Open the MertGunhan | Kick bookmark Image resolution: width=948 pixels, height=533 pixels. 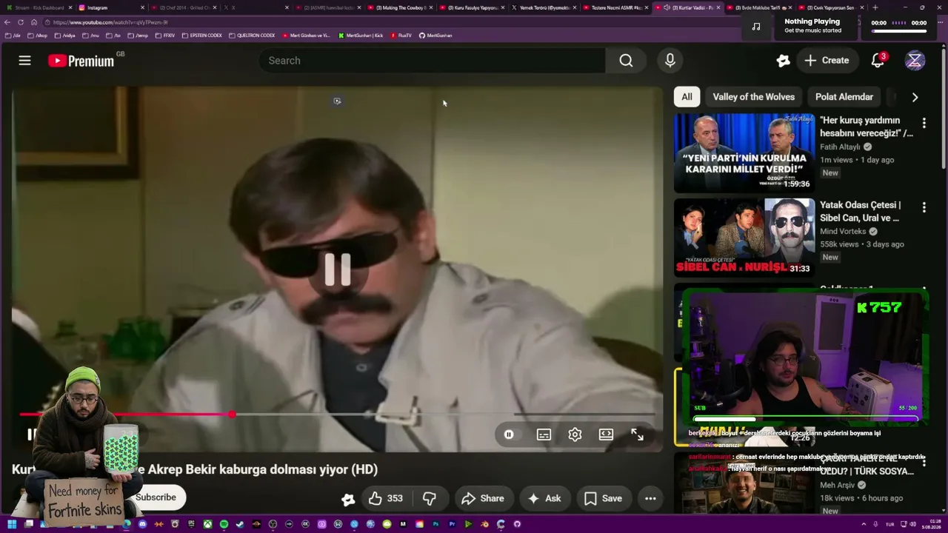(x=361, y=36)
